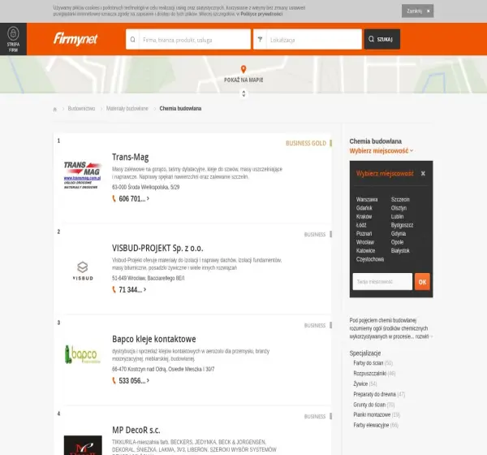Click POKAŻ NA MAPIE label
This screenshot has width=487, height=455.
[243, 80]
